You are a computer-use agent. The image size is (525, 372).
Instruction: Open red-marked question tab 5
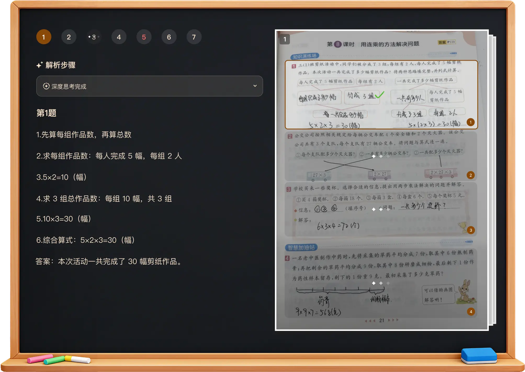pos(144,37)
